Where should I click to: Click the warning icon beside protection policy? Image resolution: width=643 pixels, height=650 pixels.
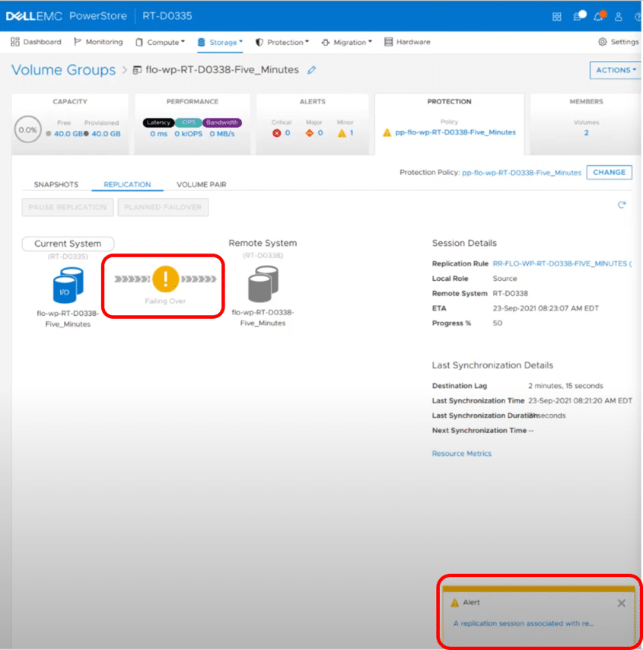[387, 132]
